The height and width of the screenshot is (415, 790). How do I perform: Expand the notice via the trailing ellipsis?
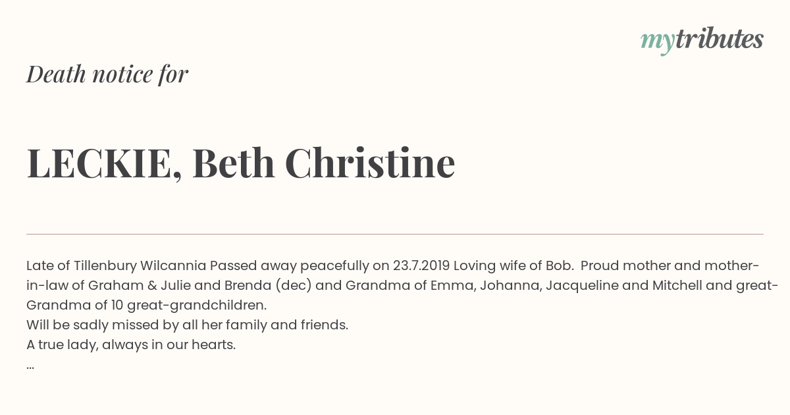coord(30,367)
